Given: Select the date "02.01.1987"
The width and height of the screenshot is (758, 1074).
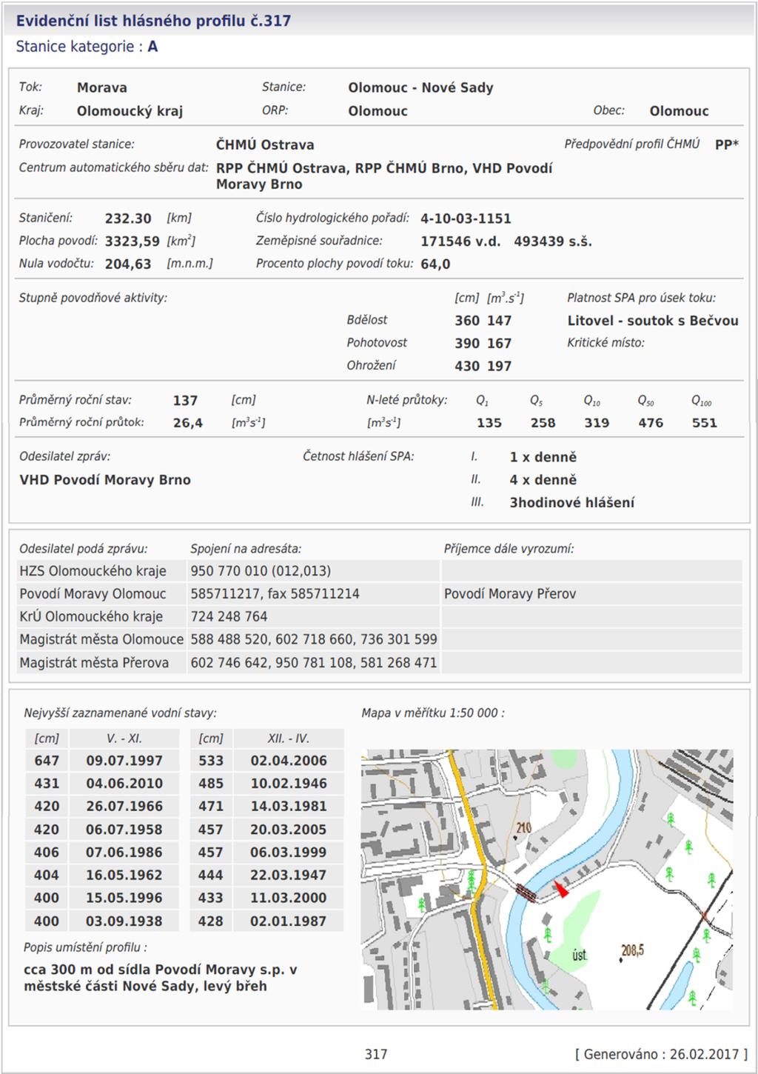Looking at the screenshot, I should [x=289, y=921].
